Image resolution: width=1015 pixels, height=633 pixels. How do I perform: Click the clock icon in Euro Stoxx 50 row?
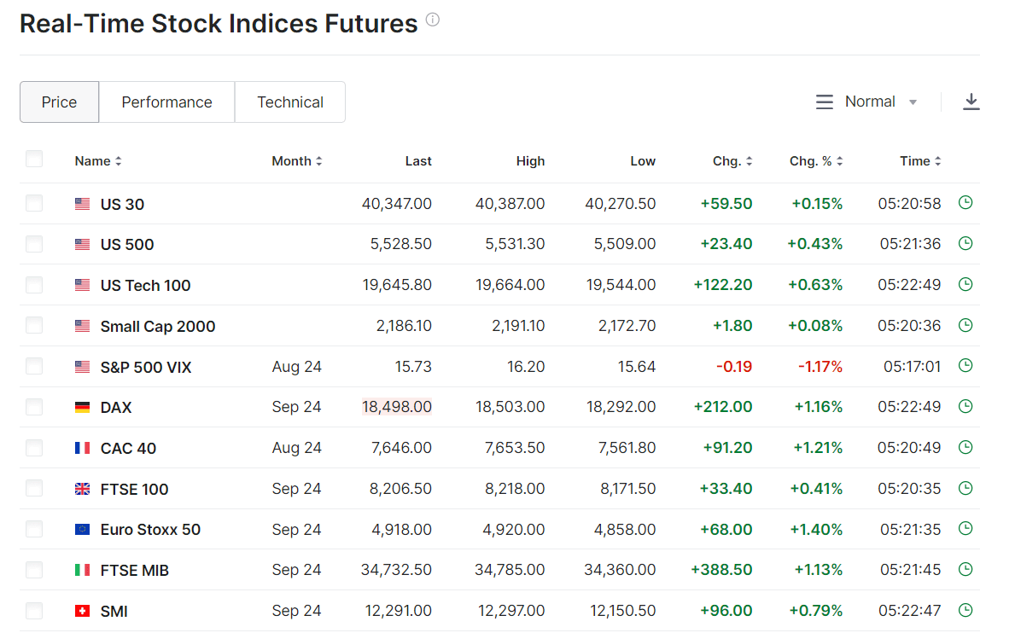965,528
